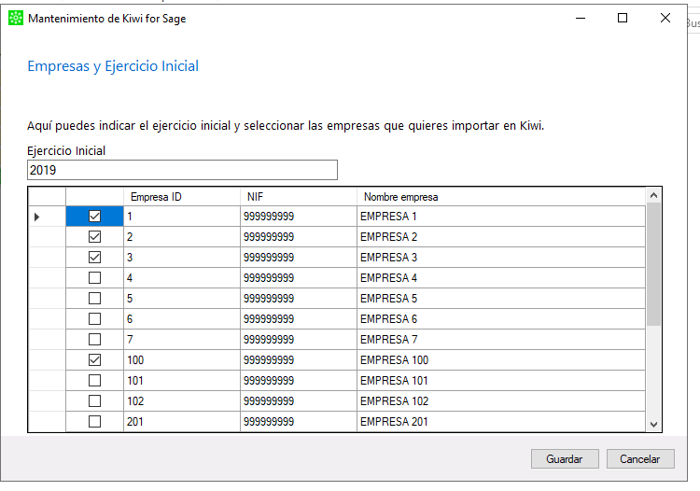This screenshot has height=491, width=700.
Task: Click the NIF cell in EMPRESA 101 row
Action: pyautogui.click(x=299, y=381)
